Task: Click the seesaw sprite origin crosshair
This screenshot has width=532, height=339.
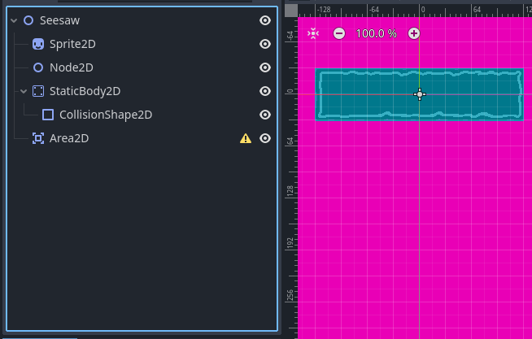Action: coord(420,94)
